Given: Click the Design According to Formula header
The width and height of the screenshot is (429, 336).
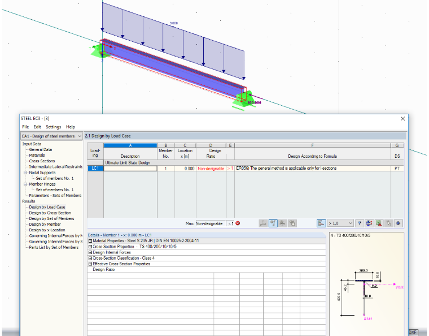Looking at the screenshot, I should click(x=313, y=156).
